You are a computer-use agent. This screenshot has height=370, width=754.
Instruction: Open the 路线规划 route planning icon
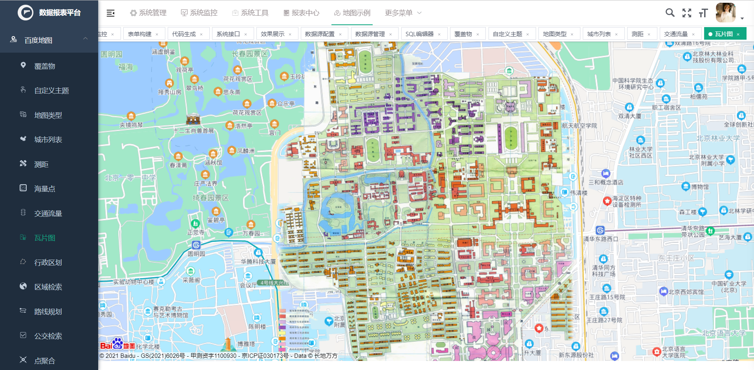(23, 311)
